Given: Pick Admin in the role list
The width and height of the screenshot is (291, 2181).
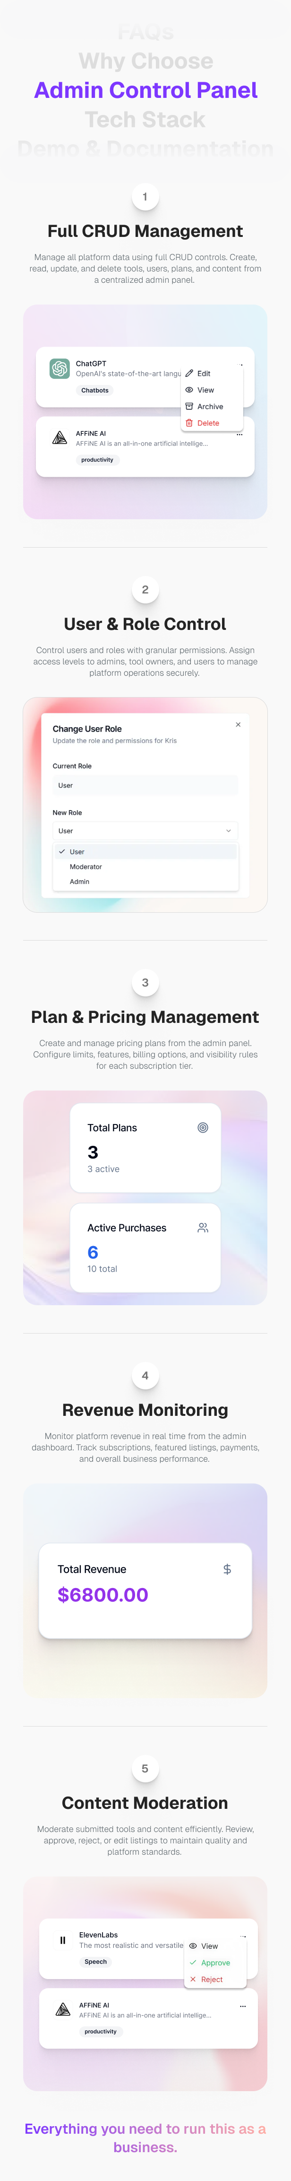Looking at the screenshot, I should [x=79, y=881].
